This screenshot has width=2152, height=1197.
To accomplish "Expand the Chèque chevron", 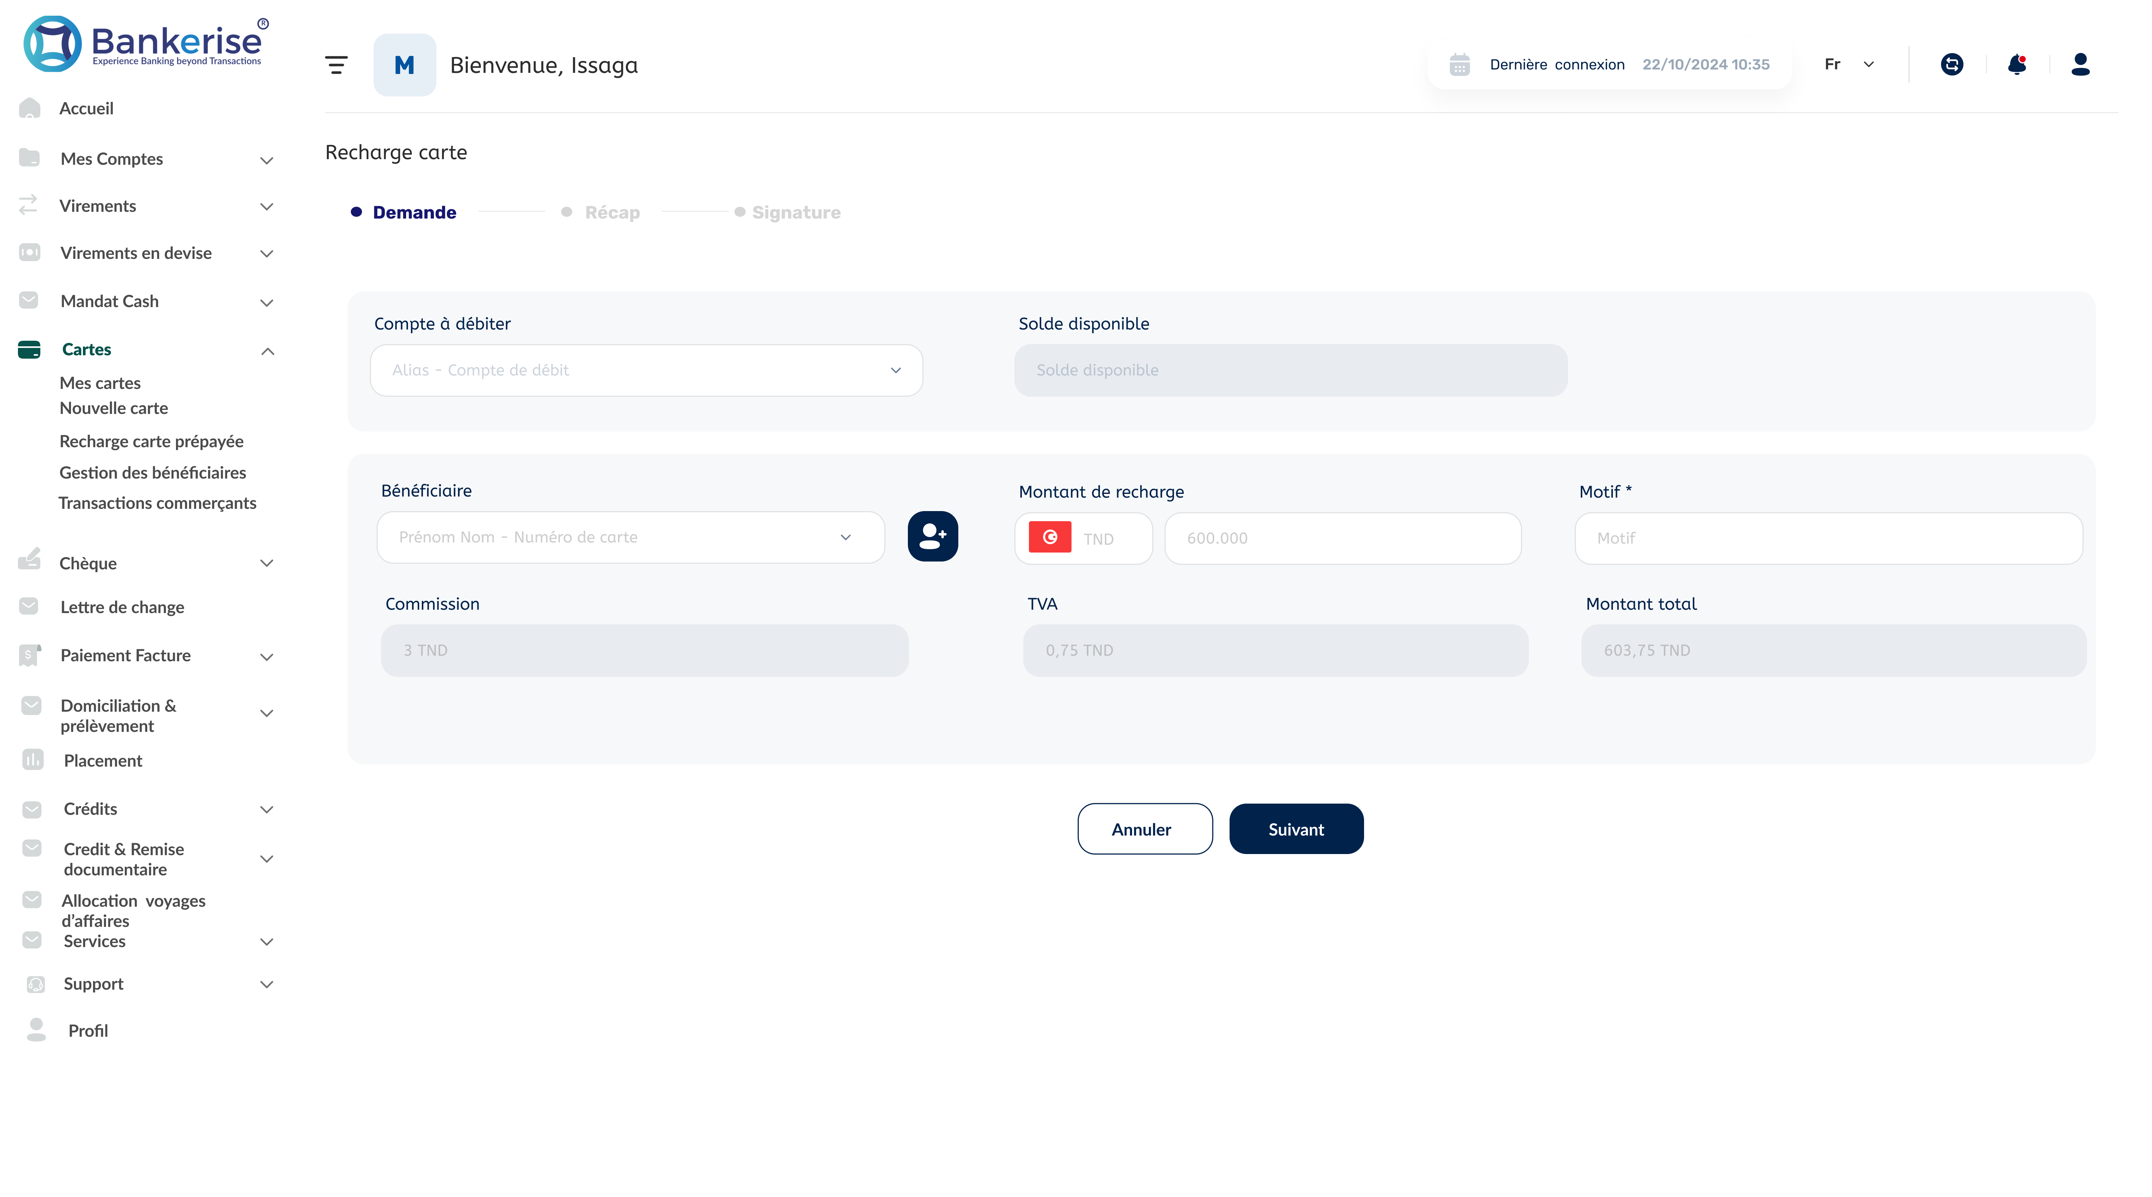I will pyautogui.click(x=266, y=563).
